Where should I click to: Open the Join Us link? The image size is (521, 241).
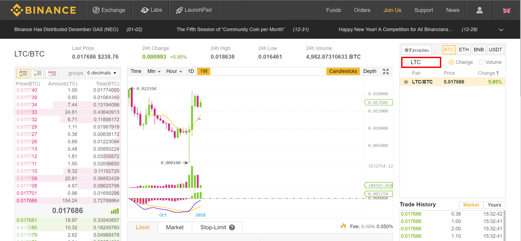point(392,10)
